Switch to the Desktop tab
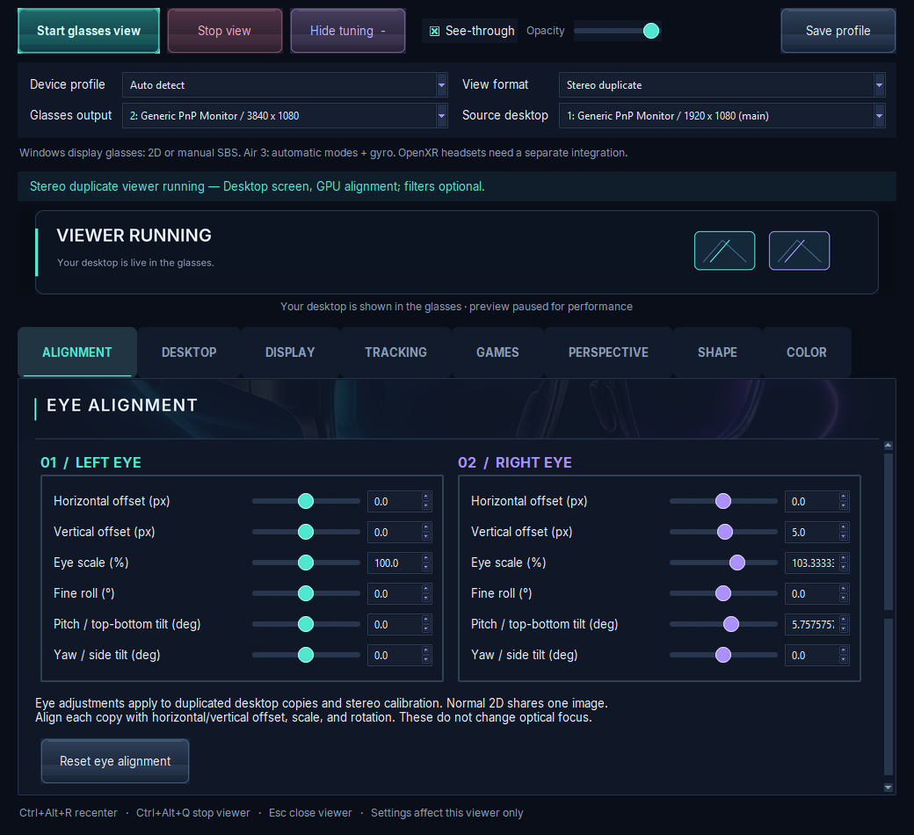 [x=189, y=352]
